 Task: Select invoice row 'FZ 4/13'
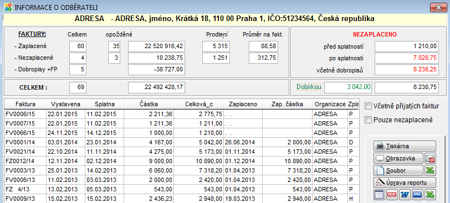click(181, 189)
